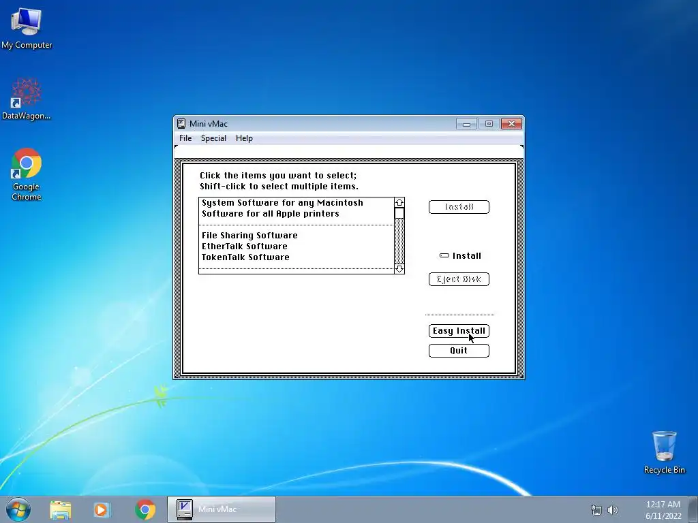Open Chrome from the taskbar
The image size is (698, 523).
[x=145, y=509]
